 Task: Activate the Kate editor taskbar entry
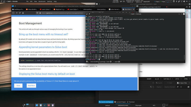[x=53, y=105]
